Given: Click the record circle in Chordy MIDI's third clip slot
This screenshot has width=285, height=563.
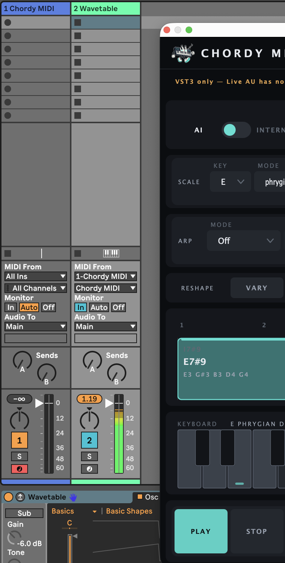Looking at the screenshot, I should coord(8,49).
